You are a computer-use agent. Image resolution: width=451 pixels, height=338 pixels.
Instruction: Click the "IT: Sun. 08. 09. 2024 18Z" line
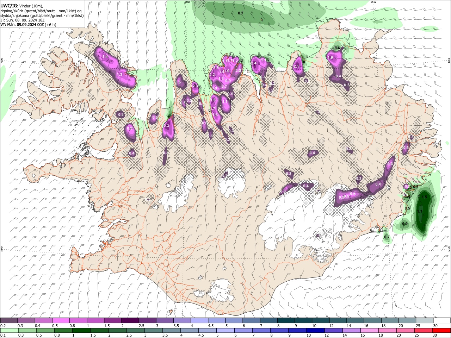(22, 20)
